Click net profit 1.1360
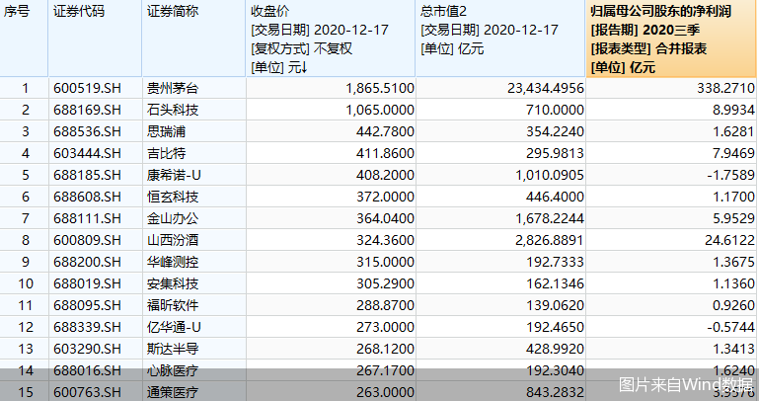 pos(733,283)
